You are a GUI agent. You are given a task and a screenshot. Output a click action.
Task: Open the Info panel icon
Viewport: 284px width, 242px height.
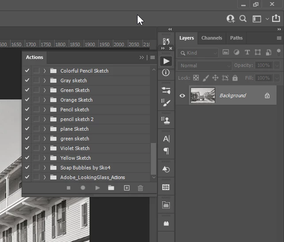point(166,73)
